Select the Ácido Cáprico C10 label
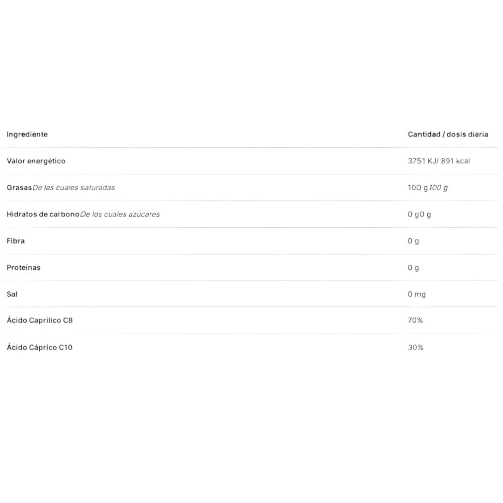Viewport: 503px width, 503px height. (39, 347)
